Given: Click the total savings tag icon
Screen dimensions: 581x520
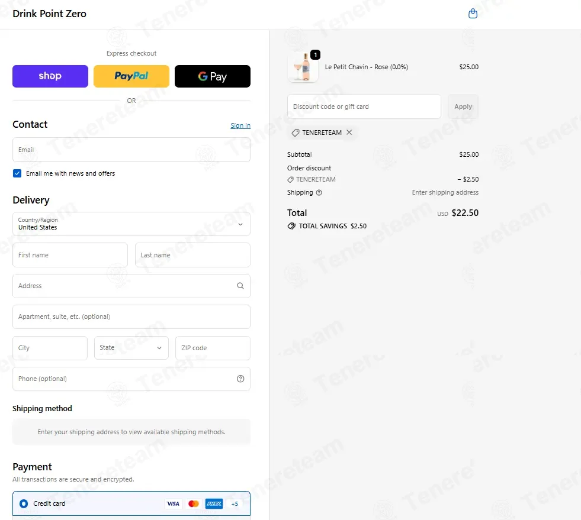Looking at the screenshot, I should coord(291,226).
